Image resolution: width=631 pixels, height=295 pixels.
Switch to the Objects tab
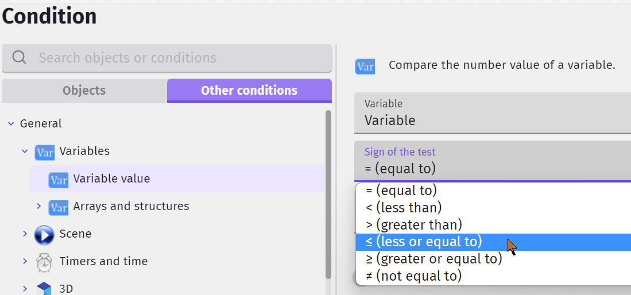84,91
